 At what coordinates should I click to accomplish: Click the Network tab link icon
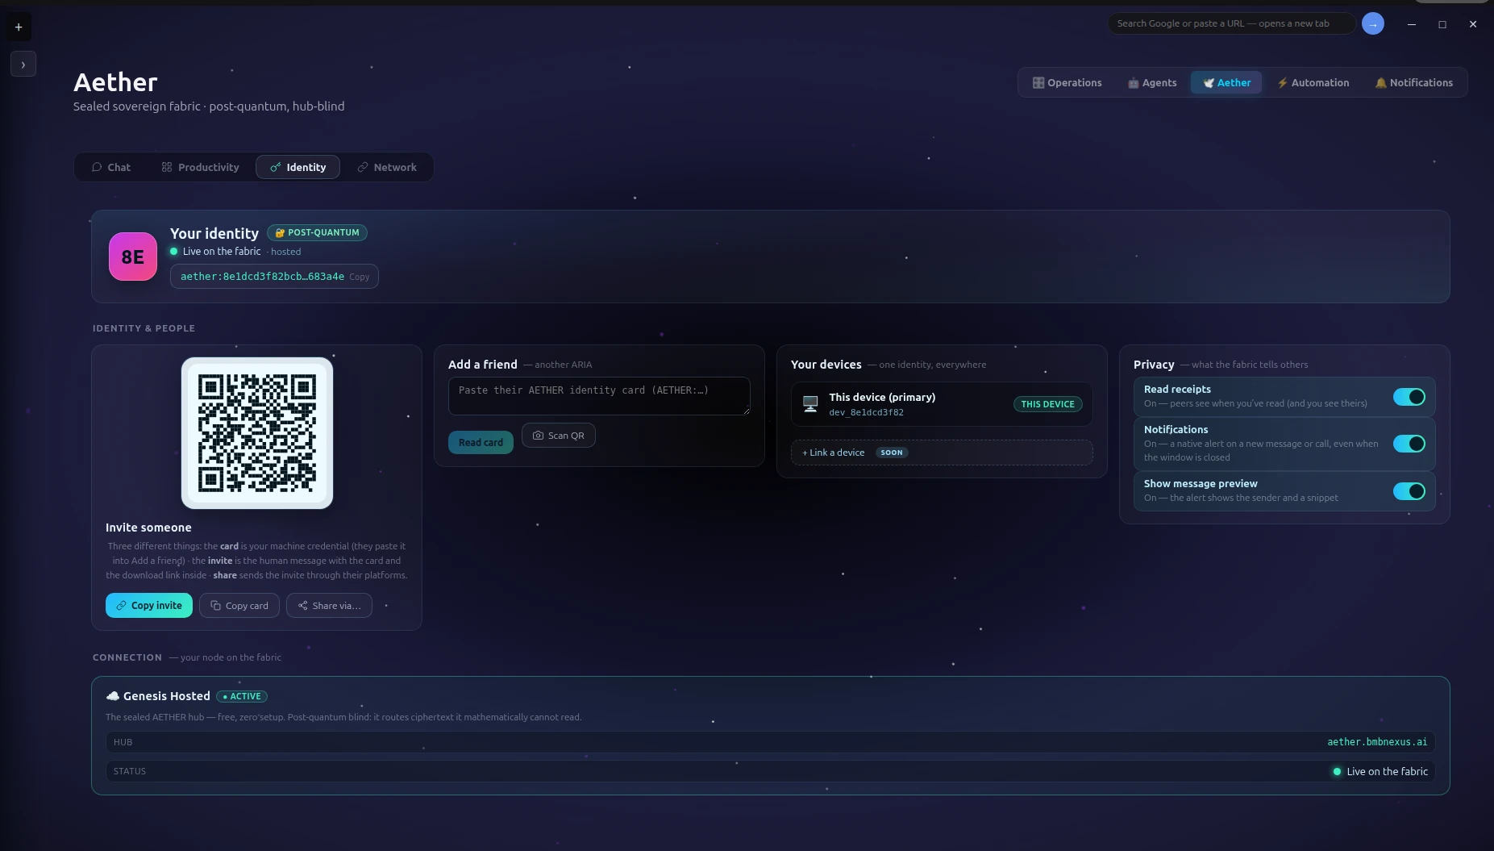363,167
